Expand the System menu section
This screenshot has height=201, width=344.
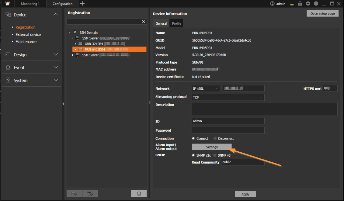click(56, 80)
